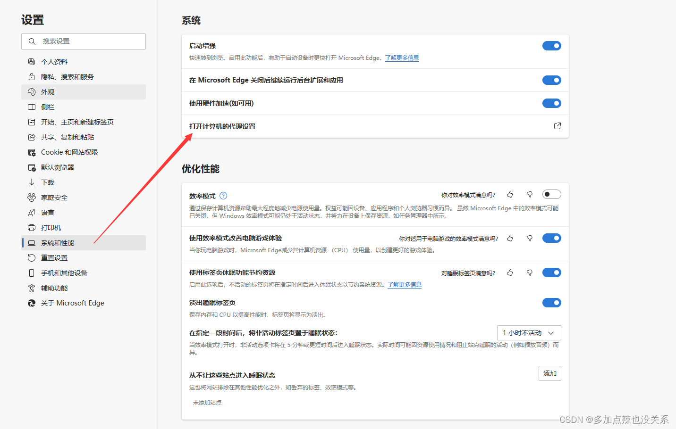Click the 家庭安全 family icon
The image size is (676, 429).
pyautogui.click(x=32, y=198)
